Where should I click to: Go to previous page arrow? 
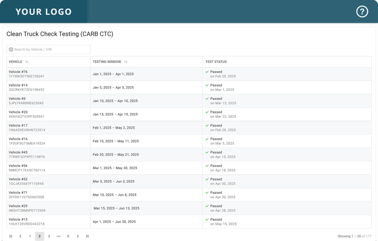coord(21,236)
